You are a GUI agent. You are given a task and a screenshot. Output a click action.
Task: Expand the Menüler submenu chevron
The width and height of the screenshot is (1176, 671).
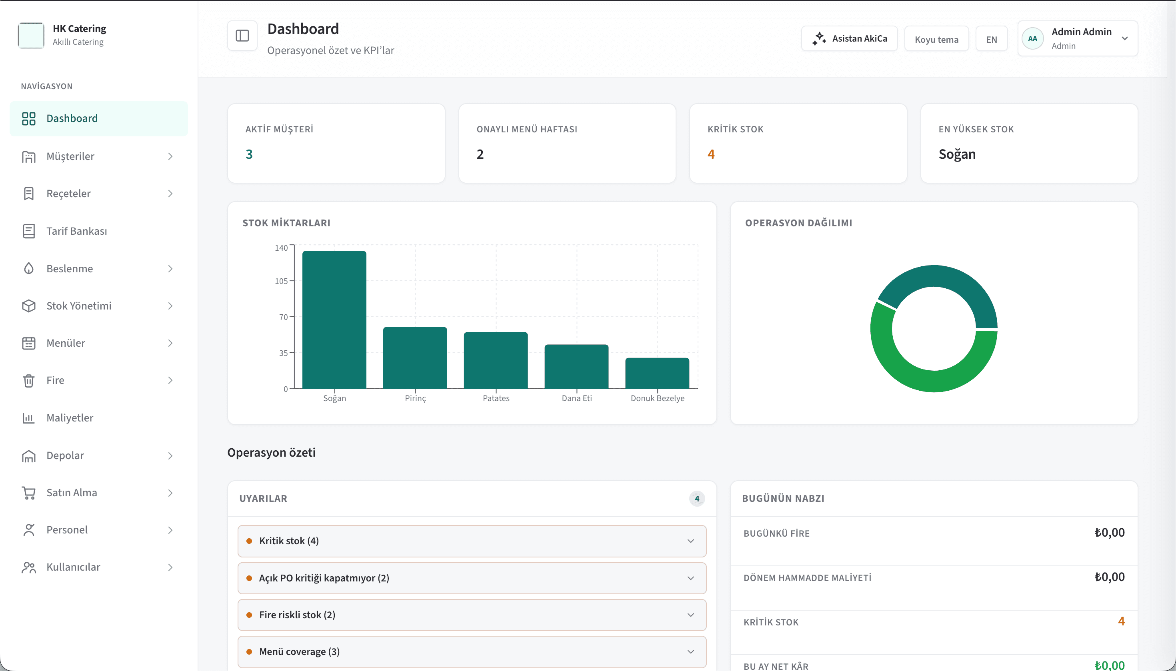click(170, 343)
